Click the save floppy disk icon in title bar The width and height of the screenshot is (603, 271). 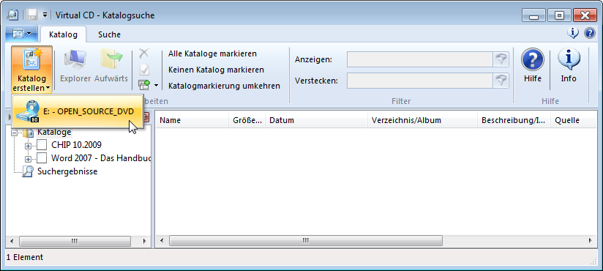pyautogui.click(x=32, y=15)
